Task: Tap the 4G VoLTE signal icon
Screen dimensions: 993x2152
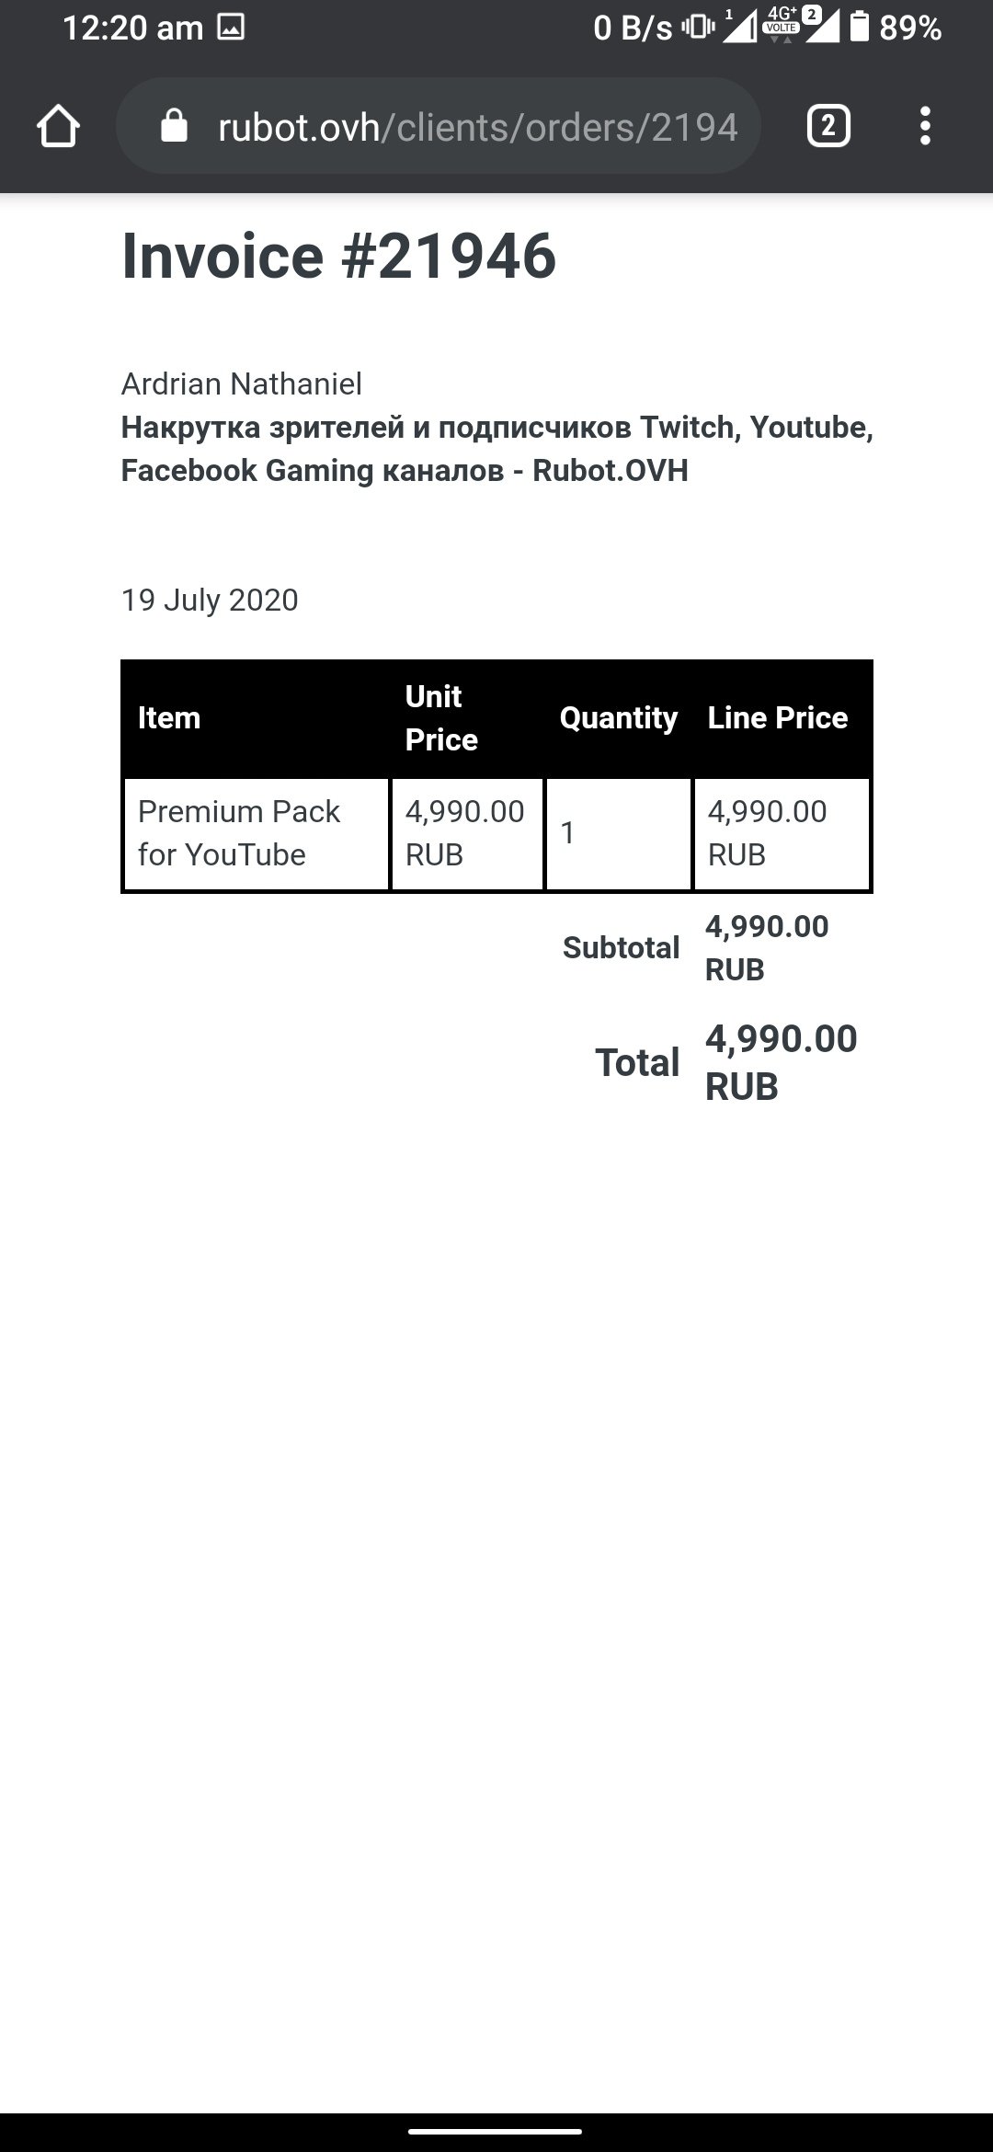Action: pyautogui.click(x=782, y=26)
